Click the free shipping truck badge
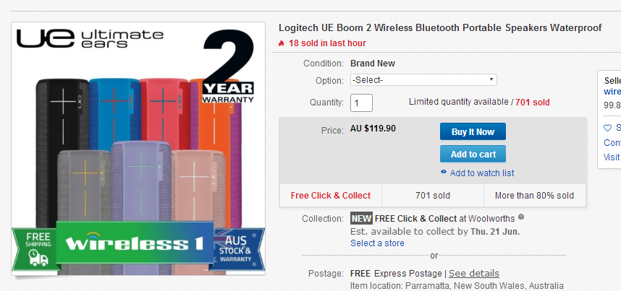The height and width of the screenshot is (291, 621). click(x=35, y=249)
